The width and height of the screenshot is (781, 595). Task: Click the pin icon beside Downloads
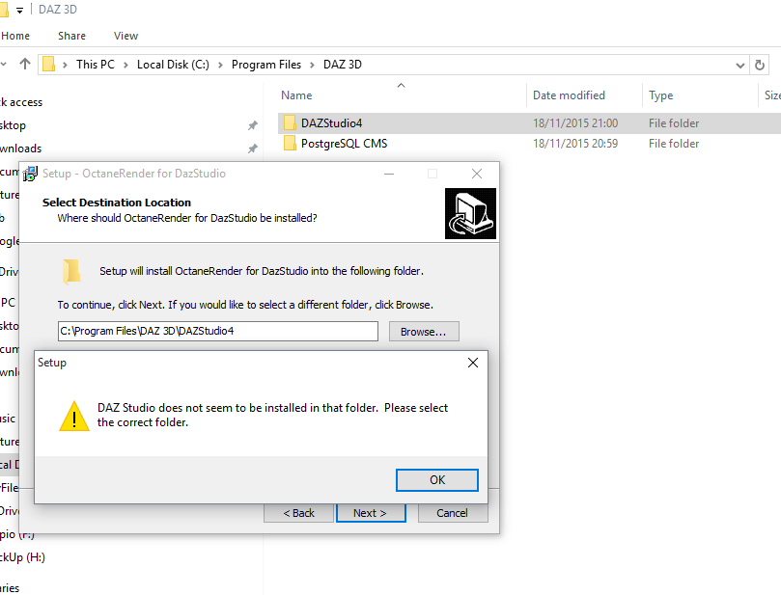[x=253, y=149]
